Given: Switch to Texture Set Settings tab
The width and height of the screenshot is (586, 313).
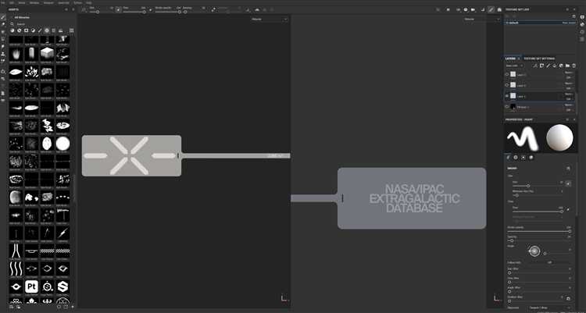Looking at the screenshot, I should click(x=539, y=59).
